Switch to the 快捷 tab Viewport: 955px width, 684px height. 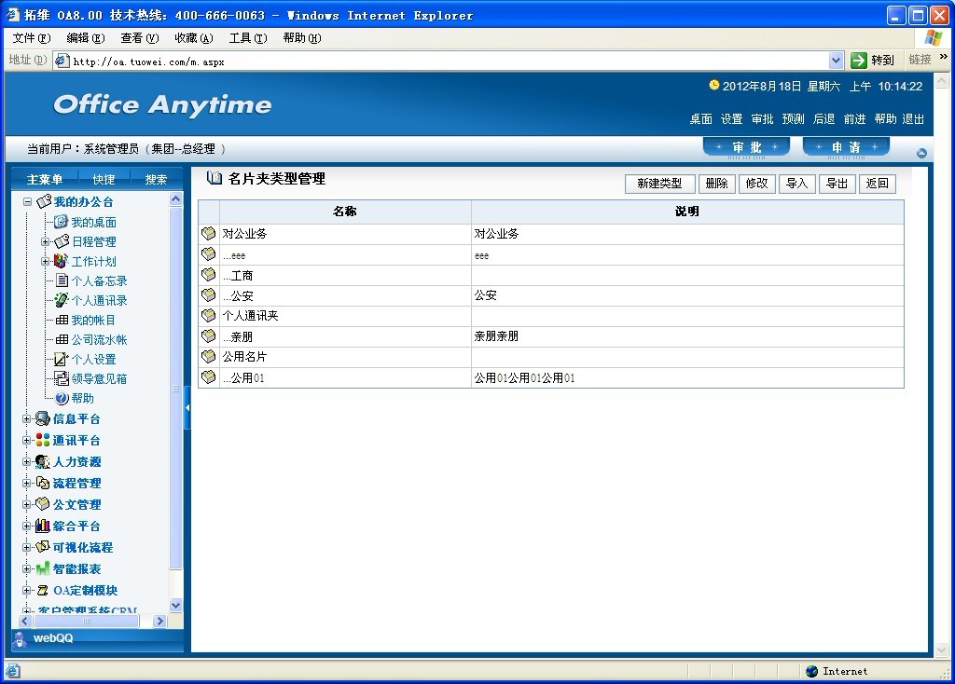coord(104,179)
